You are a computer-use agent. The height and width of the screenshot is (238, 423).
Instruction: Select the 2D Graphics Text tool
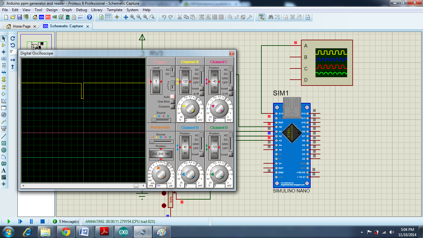[4, 170]
